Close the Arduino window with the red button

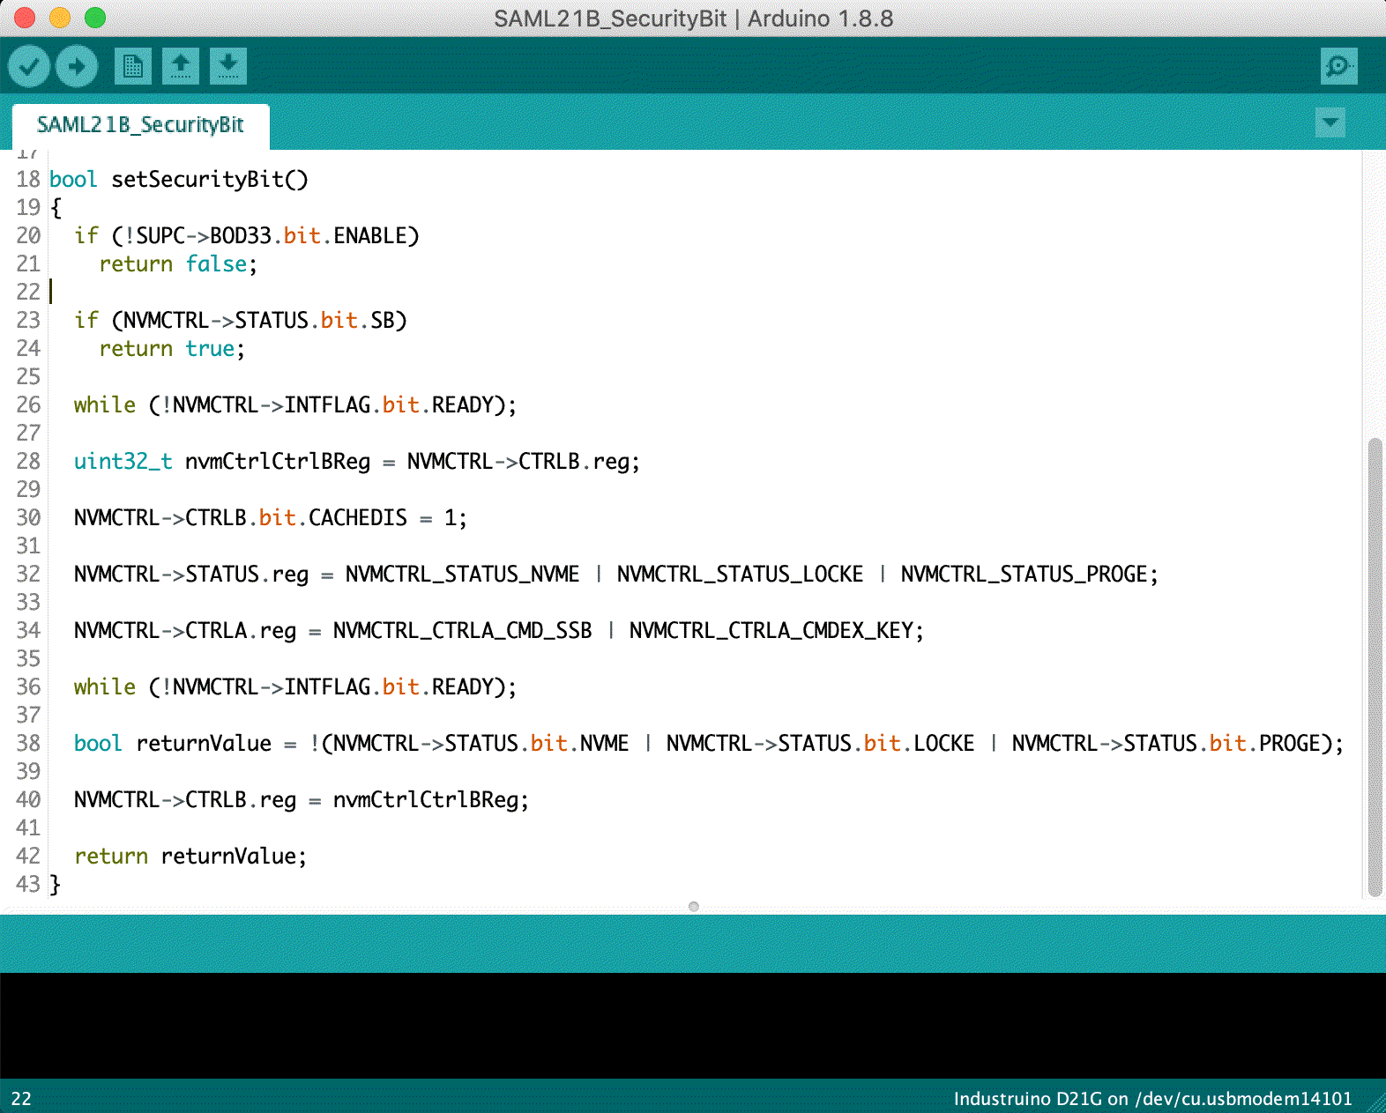[25, 18]
